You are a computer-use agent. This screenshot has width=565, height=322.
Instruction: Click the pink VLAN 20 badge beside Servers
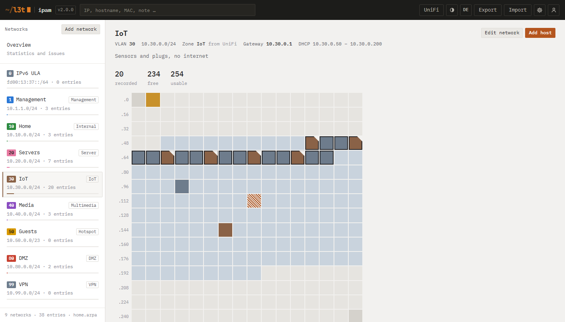pyautogui.click(x=11, y=153)
